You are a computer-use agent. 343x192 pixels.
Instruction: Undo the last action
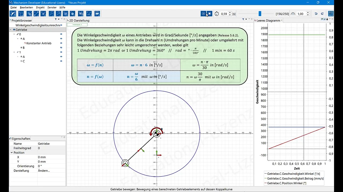click(316, 14)
